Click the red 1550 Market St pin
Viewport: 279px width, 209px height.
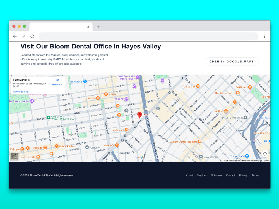[140, 115]
